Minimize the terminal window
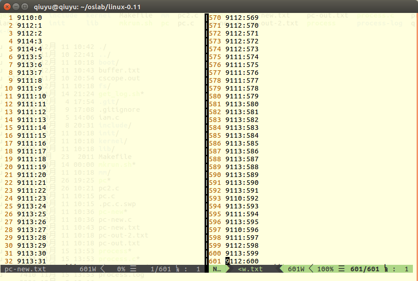The height and width of the screenshot is (281, 418). [x=15, y=6]
